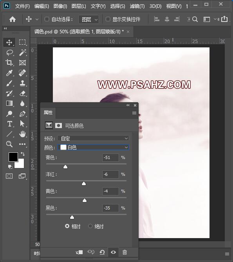Screen dimensions: 233x262
Task: Open Move tool preset picker arrow
Action: point(37,20)
